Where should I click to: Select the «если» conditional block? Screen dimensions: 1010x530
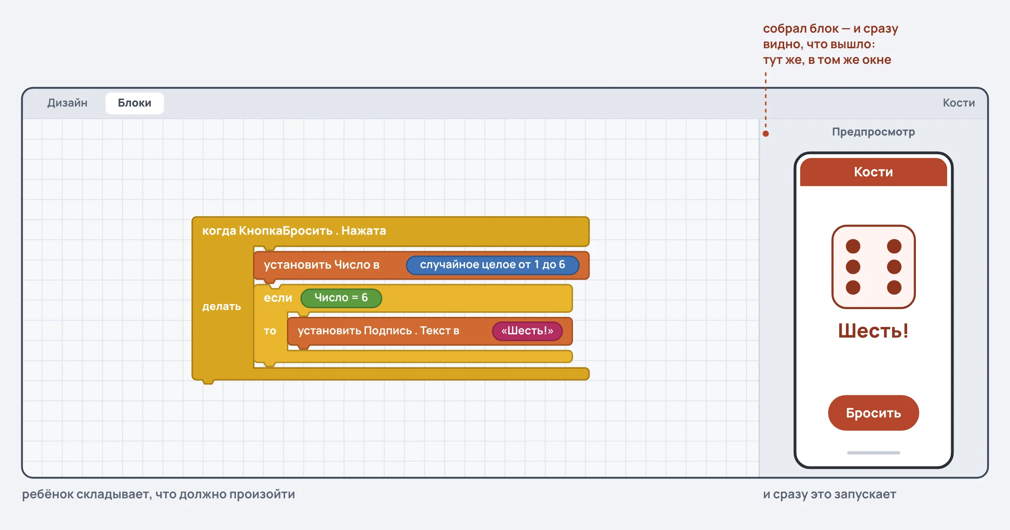[x=278, y=298]
